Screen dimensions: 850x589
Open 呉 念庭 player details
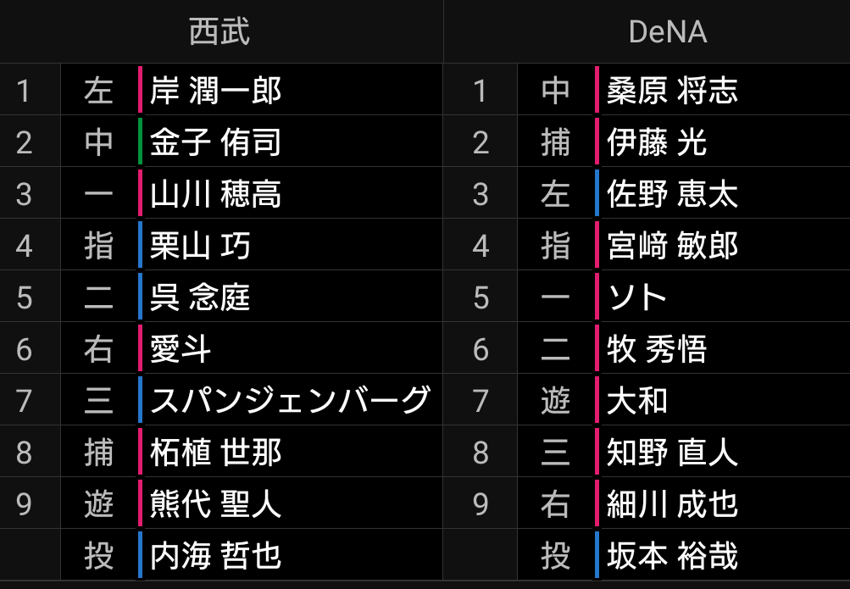click(200, 297)
